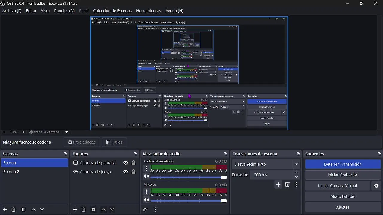383x215 pixels.
Task: Undock the Controles panel
Action: coord(379,154)
